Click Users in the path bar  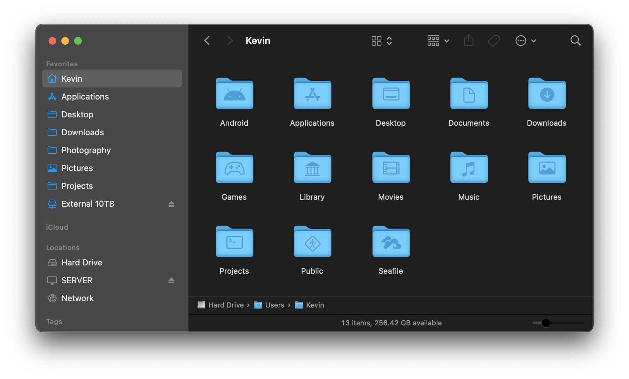(274, 305)
